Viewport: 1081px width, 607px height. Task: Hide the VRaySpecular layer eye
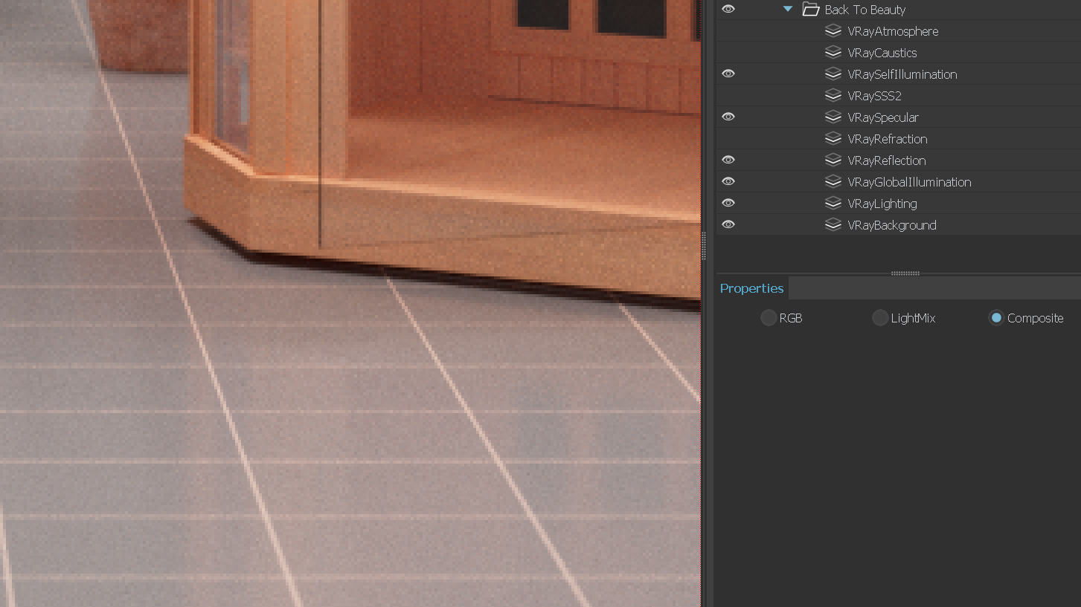(x=728, y=117)
